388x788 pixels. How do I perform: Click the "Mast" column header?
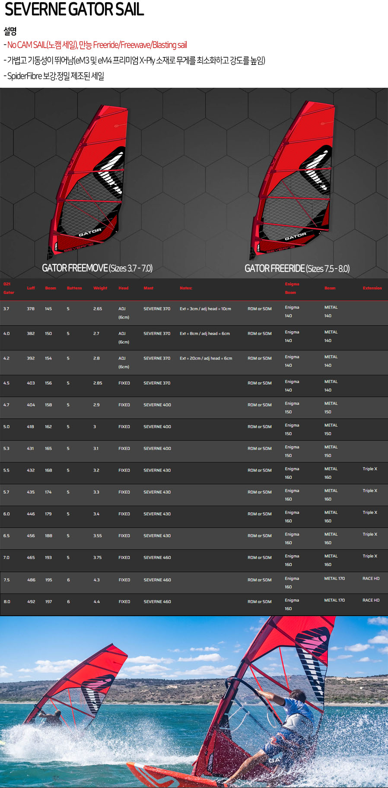coord(148,288)
